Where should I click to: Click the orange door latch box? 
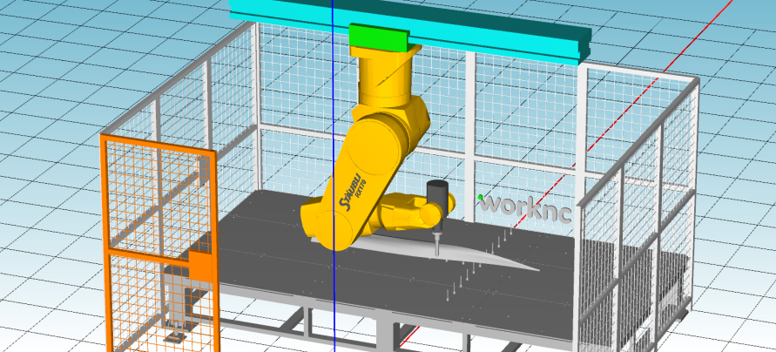tap(201, 267)
